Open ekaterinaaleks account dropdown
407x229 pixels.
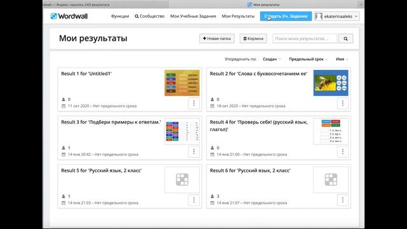[x=337, y=16]
